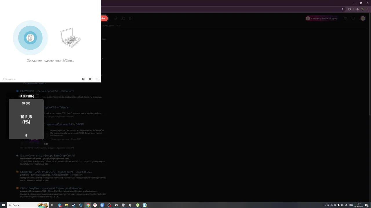Open Task View on the taskbar
This screenshot has width=371, height=208.
[52, 205]
